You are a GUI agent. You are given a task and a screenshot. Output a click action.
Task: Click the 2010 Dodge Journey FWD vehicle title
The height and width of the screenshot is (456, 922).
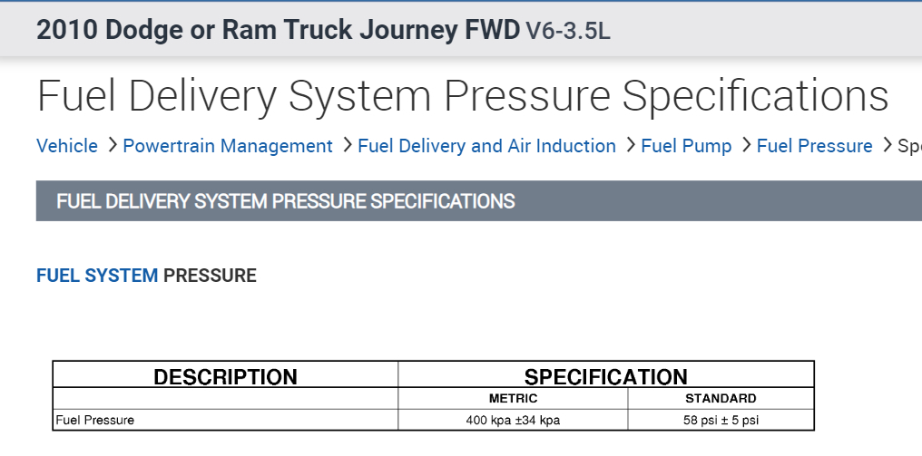pos(278,29)
